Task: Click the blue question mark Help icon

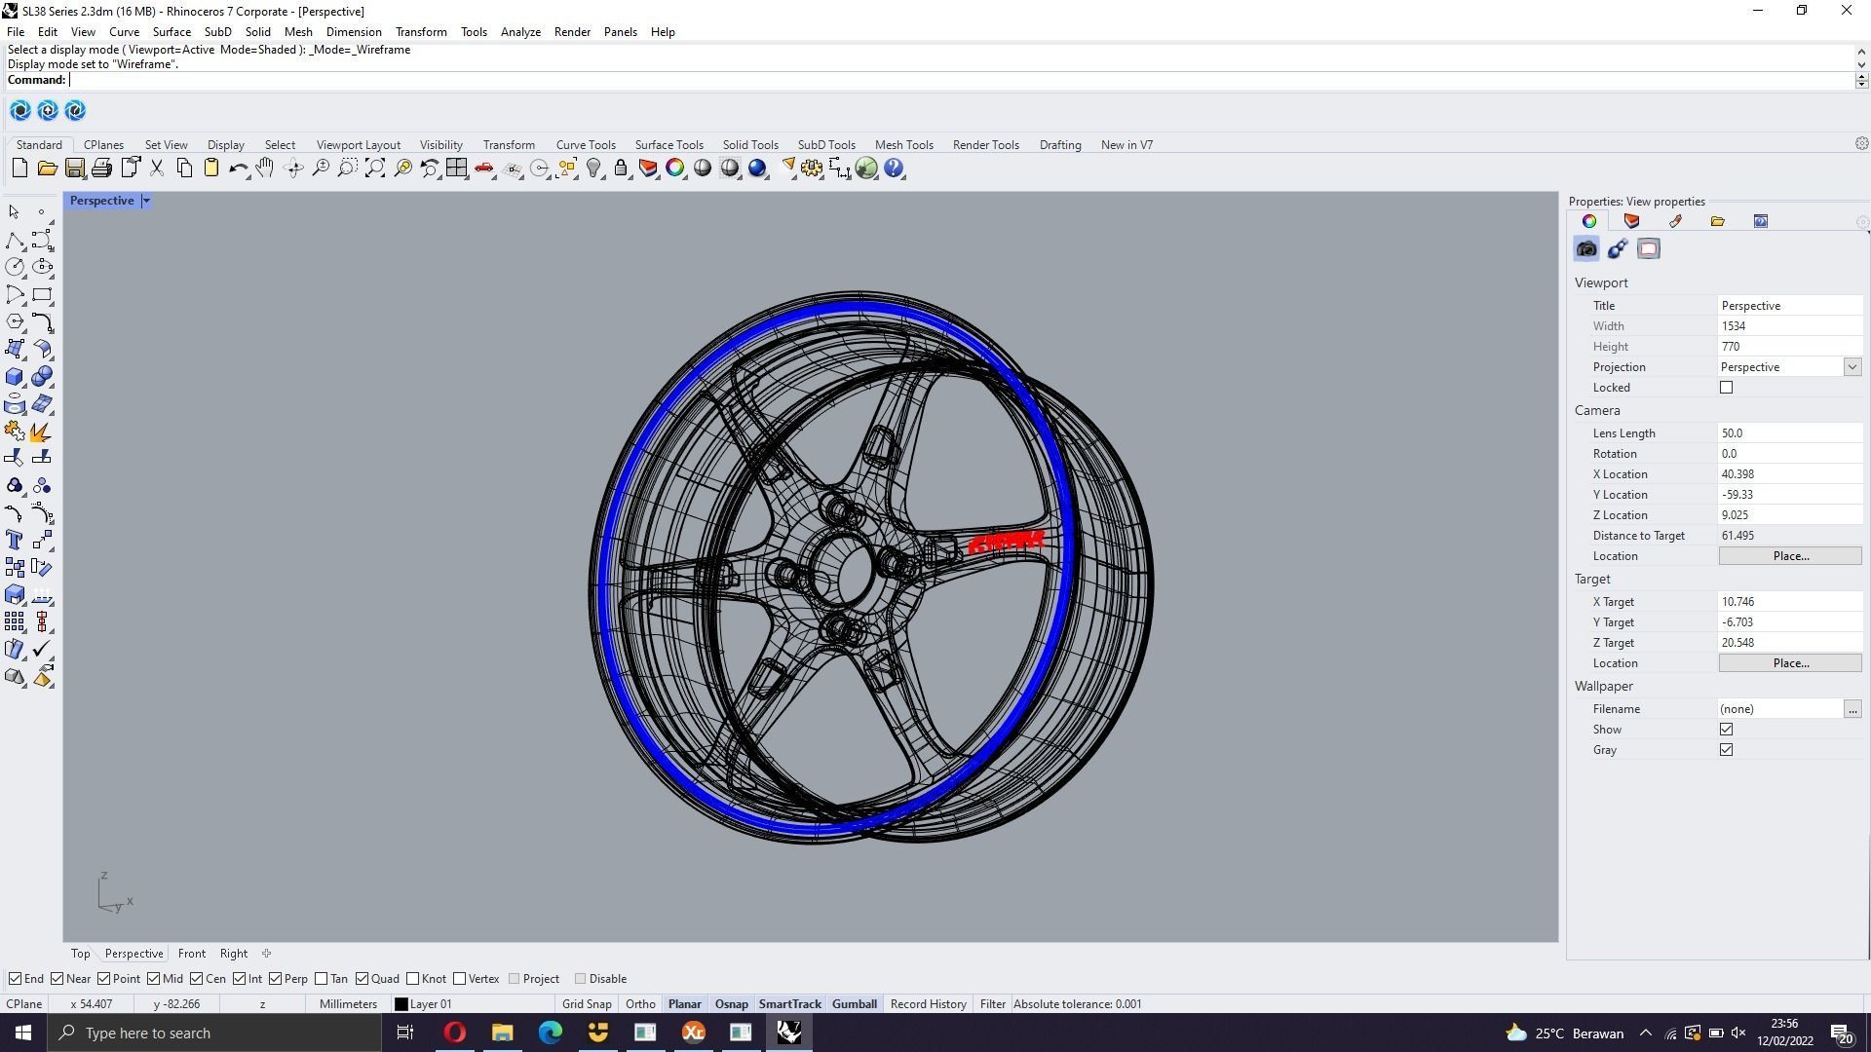Action: [894, 169]
